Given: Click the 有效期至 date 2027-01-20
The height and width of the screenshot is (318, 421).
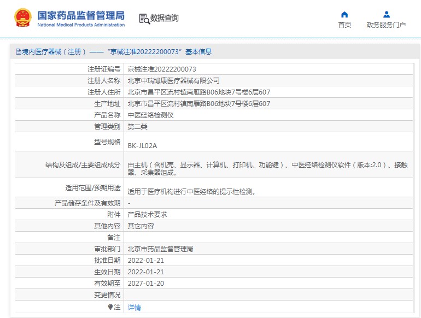Looking at the screenshot, I should 145,284.
